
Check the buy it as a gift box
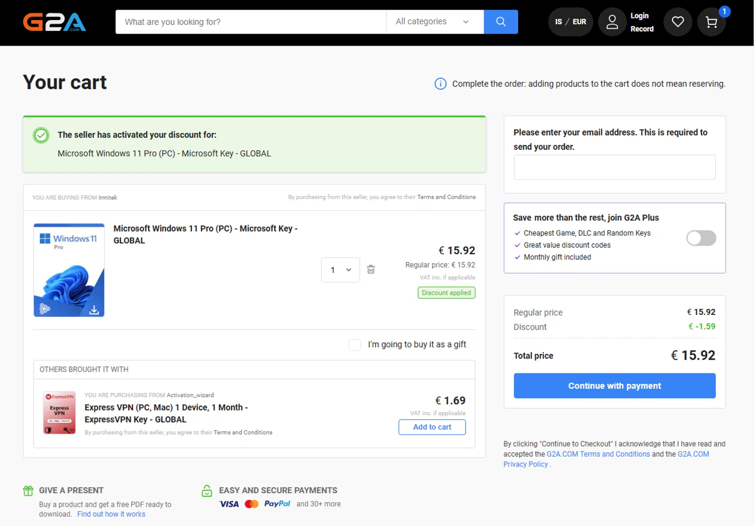[x=355, y=345]
